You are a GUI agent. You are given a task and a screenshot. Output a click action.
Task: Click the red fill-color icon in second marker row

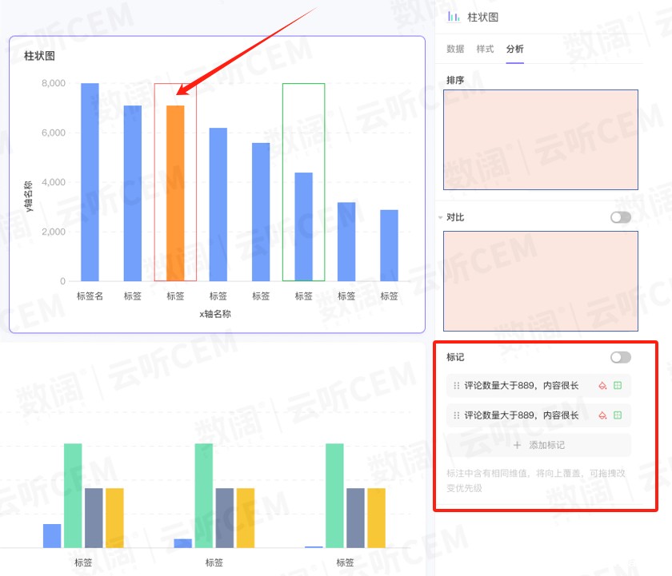click(602, 415)
